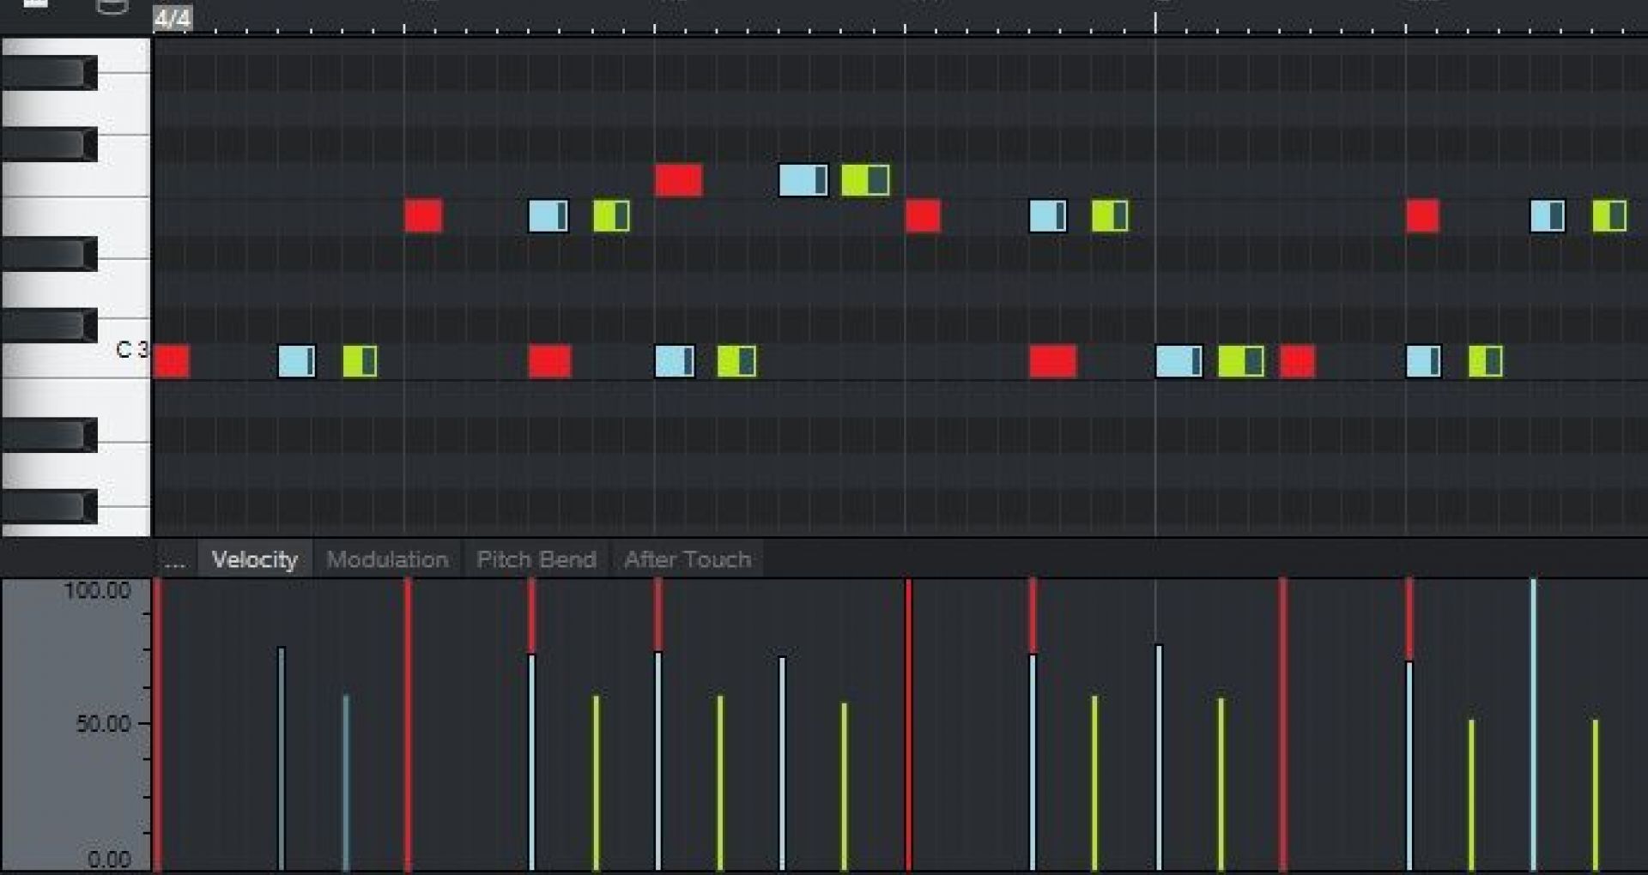1648x875 pixels.
Task: Select the red C 3 note right after a green note
Action: (x=1297, y=361)
